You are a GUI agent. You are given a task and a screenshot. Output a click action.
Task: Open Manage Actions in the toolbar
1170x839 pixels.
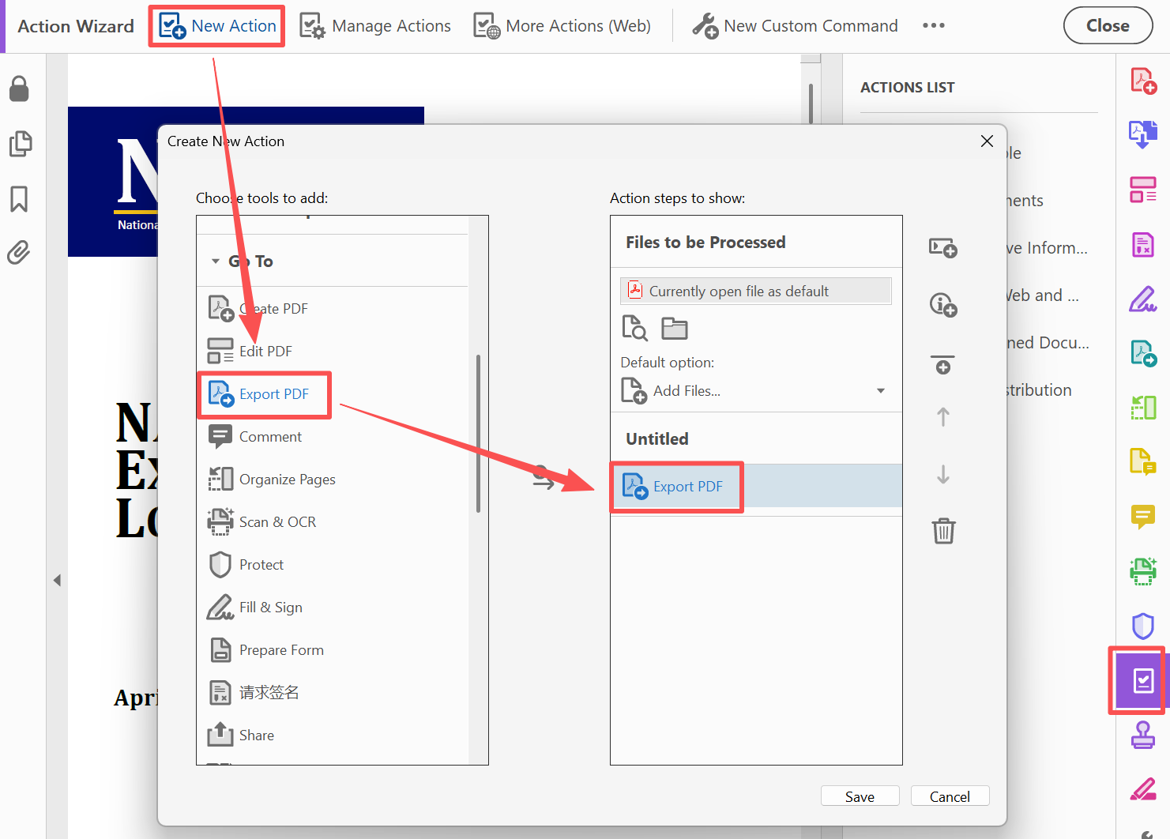[375, 26]
